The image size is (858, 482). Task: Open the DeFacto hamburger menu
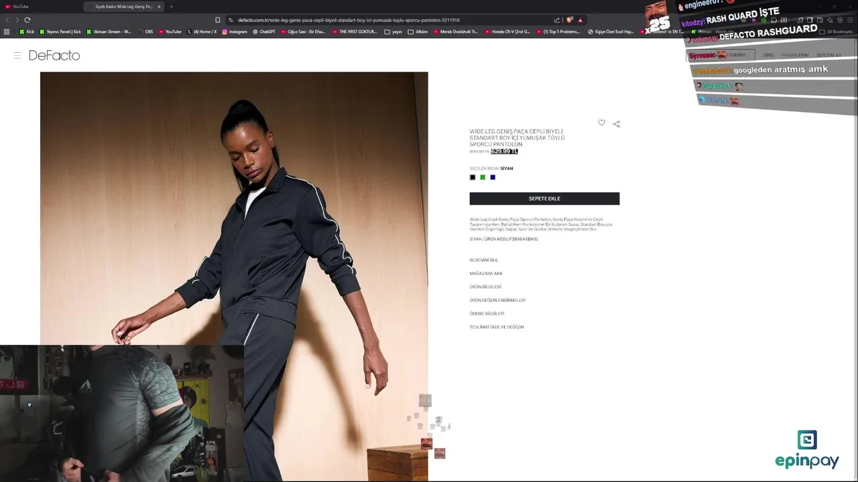pyautogui.click(x=17, y=56)
